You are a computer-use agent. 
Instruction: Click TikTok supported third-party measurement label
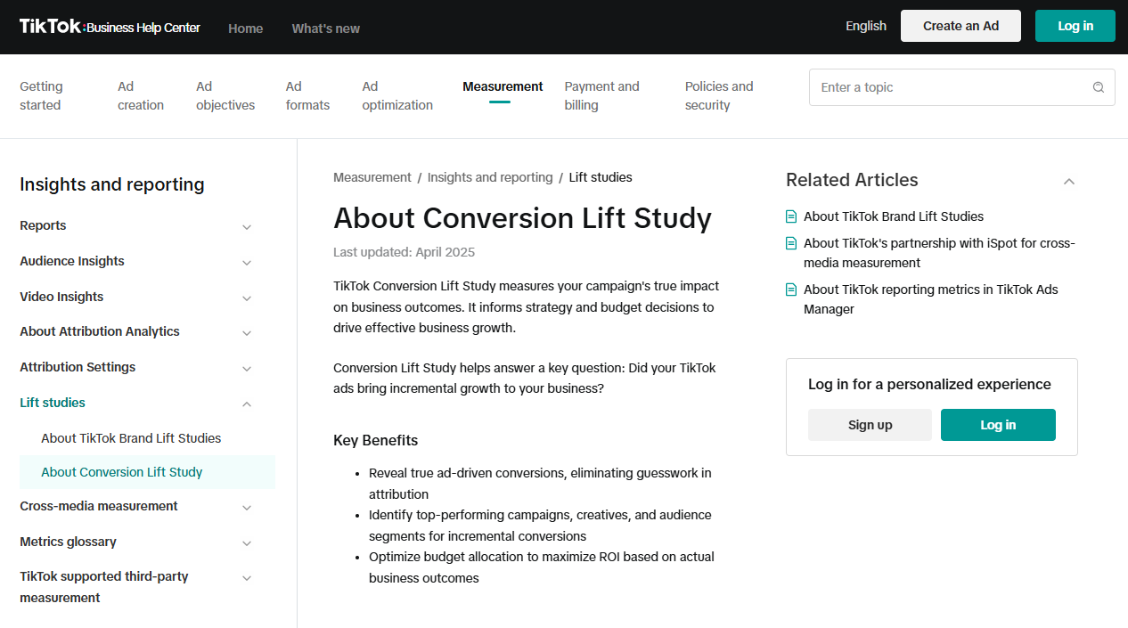pos(104,587)
